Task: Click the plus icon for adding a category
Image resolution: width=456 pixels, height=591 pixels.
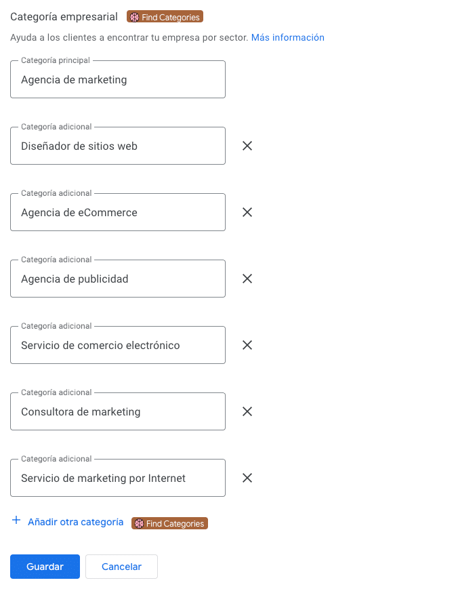Action: [x=15, y=521]
